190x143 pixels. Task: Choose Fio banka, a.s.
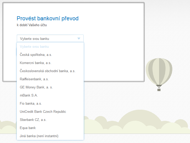(50, 103)
